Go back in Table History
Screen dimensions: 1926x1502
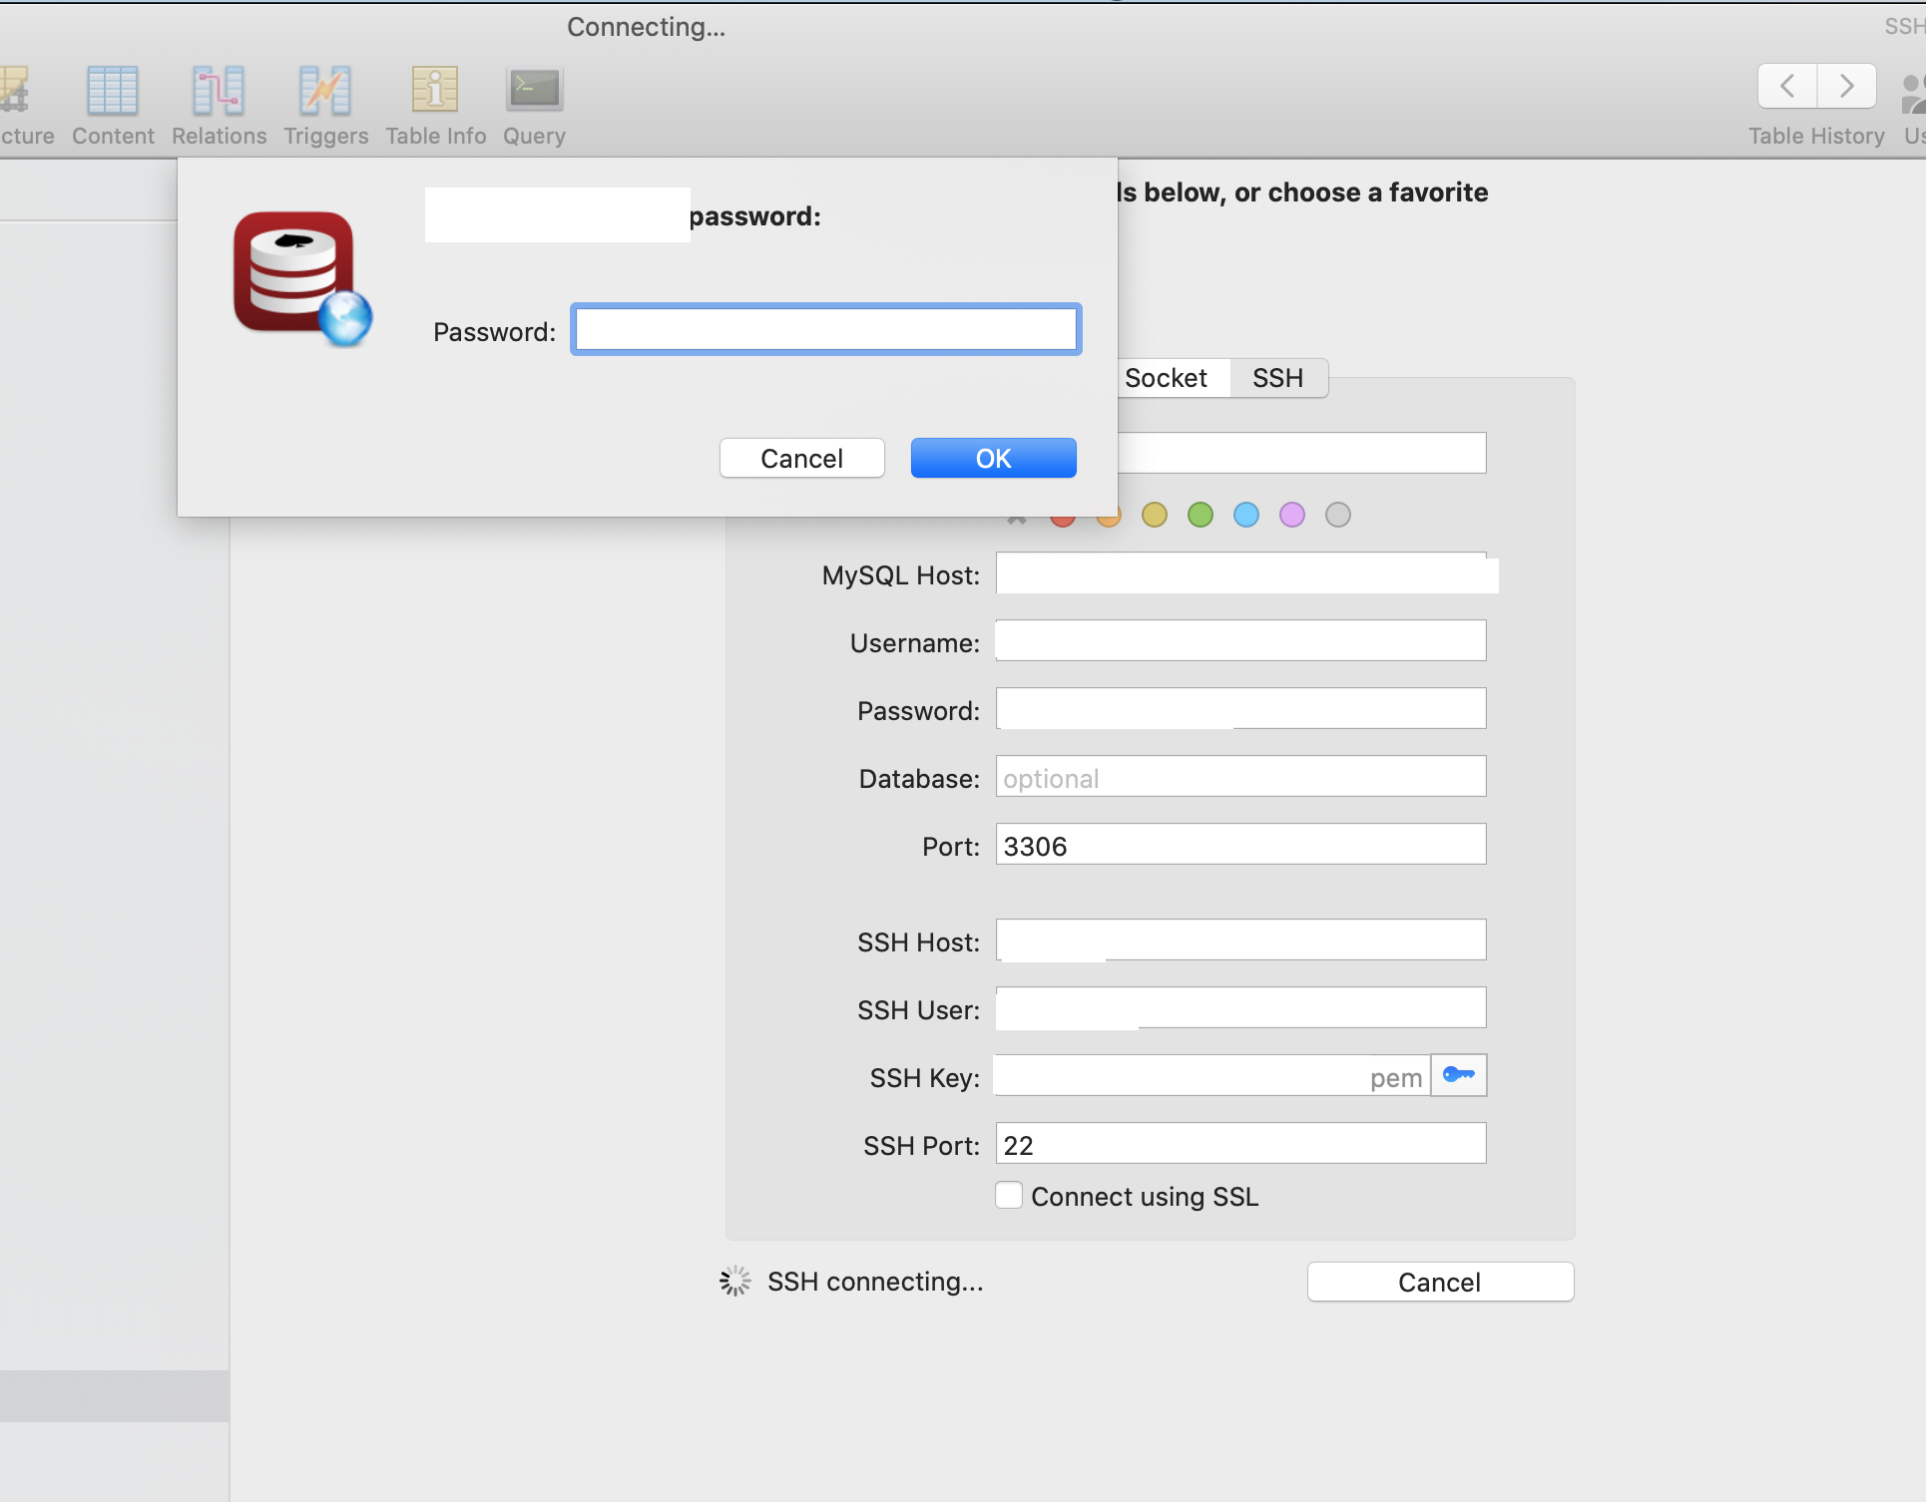click(x=1787, y=86)
